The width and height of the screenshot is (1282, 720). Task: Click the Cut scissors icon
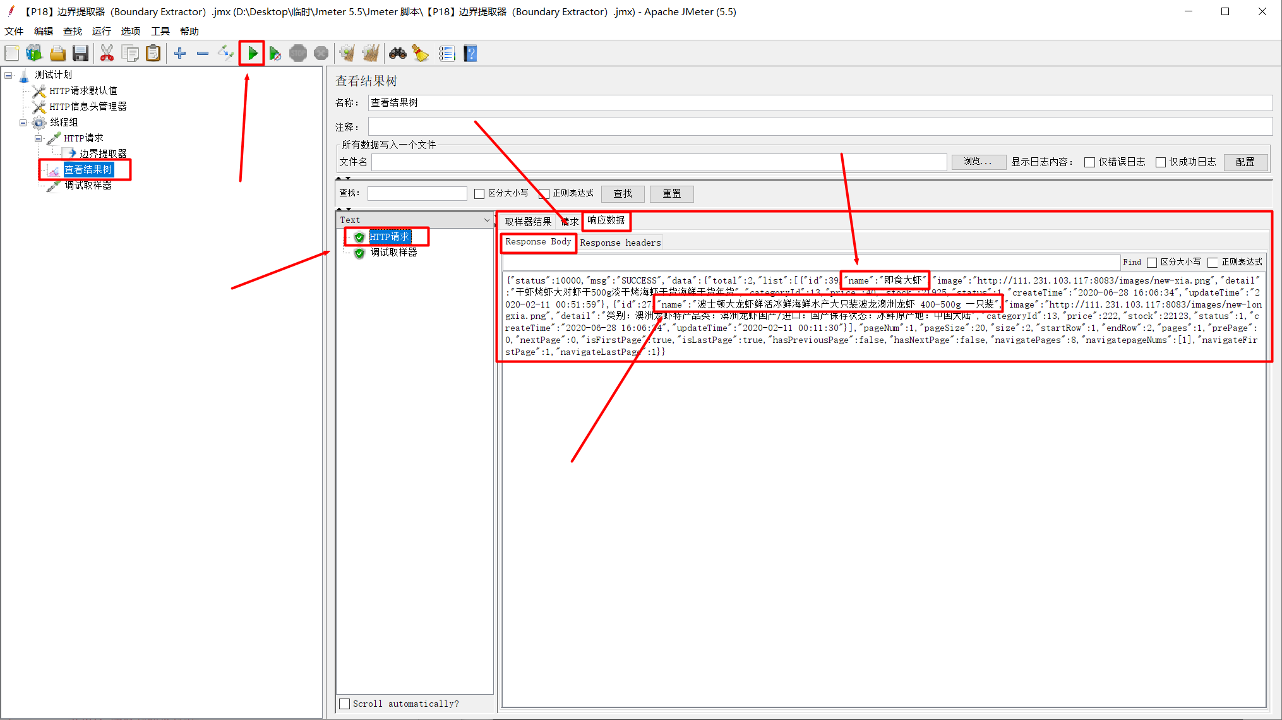coord(107,54)
